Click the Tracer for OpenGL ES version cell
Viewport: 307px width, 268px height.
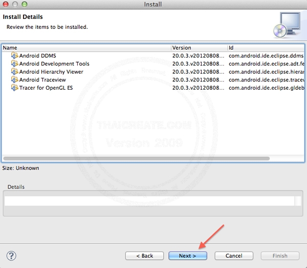(198, 88)
